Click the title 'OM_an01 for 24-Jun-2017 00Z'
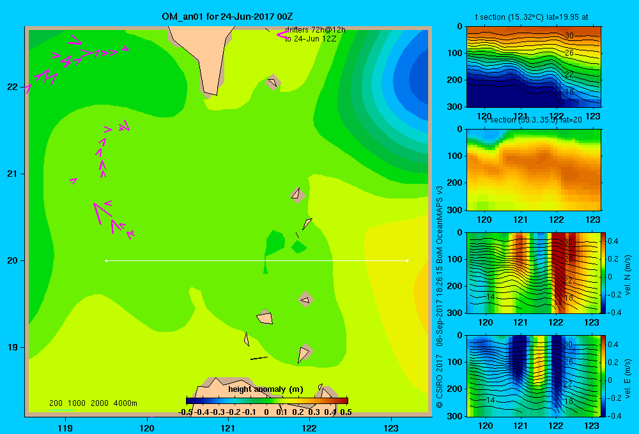The height and width of the screenshot is (434, 639). [x=227, y=17]
